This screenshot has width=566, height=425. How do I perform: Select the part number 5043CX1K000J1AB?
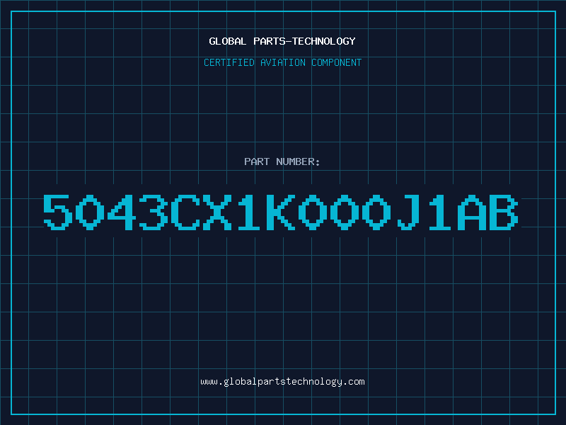pyautogui.click(x=281, y=212)
